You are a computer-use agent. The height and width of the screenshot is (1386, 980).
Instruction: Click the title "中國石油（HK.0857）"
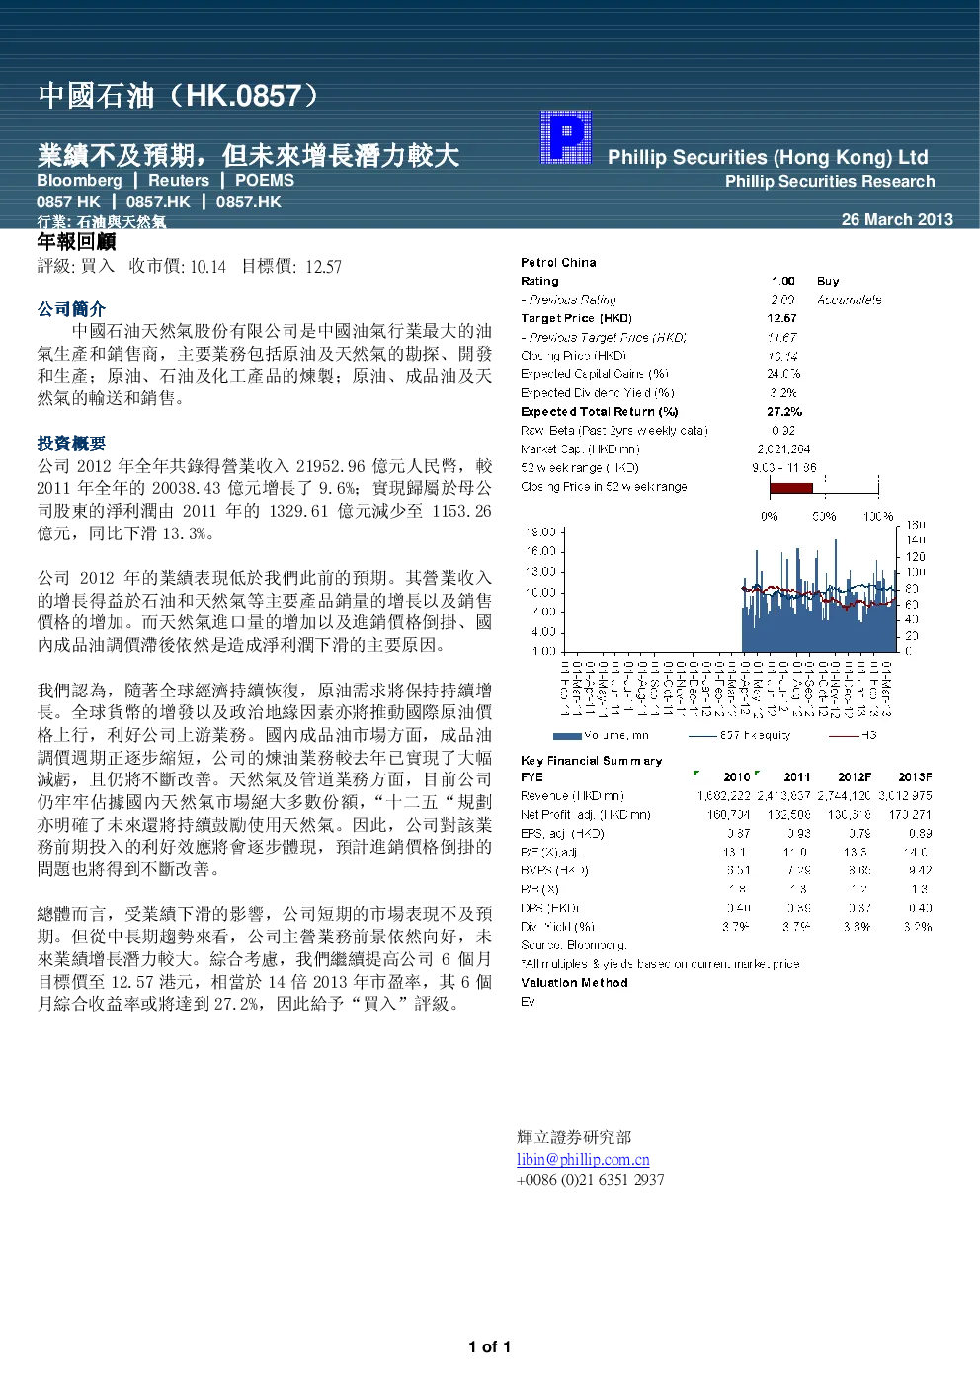180,96
